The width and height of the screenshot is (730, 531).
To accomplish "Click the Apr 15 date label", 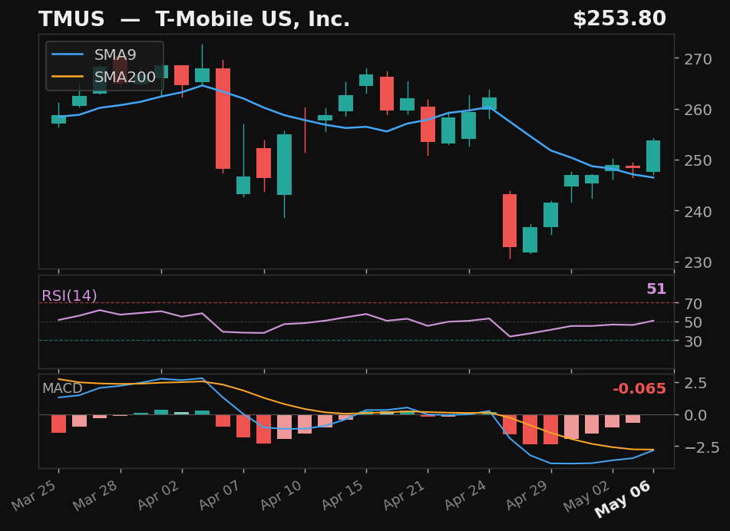I will pyautogui.click(x=343, y=495).
